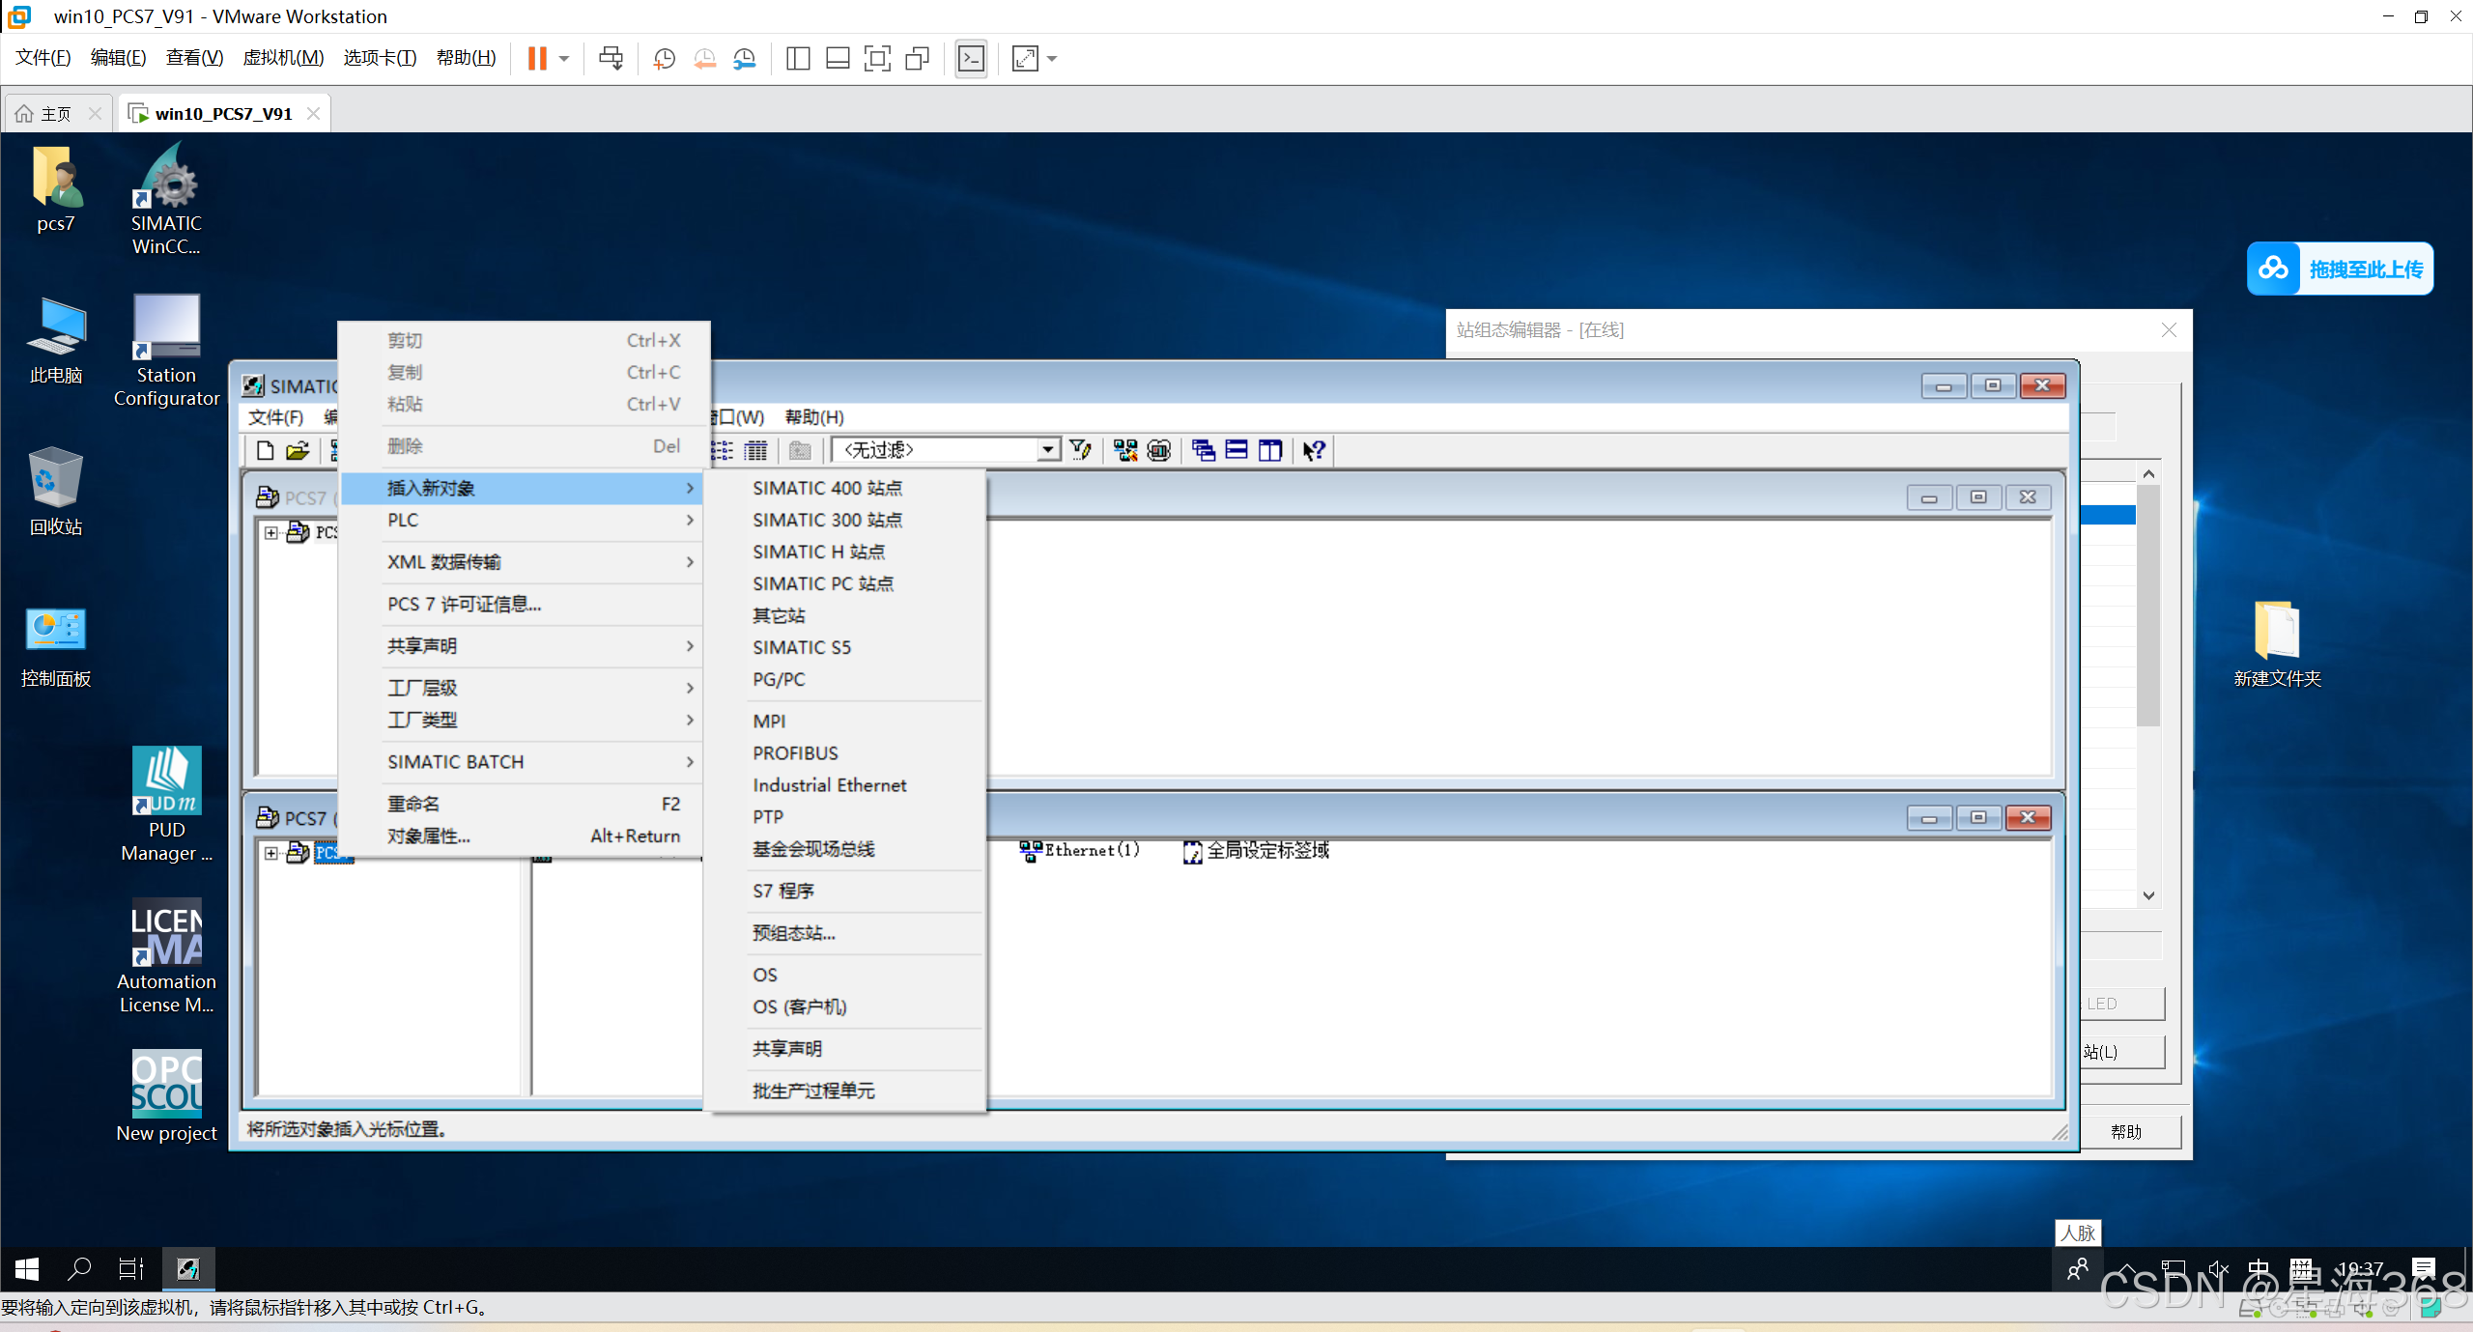Click the 帮助 button in station editor
The width and height of the screenshot is (2473, 1332).
(x=2125, y=1131)
